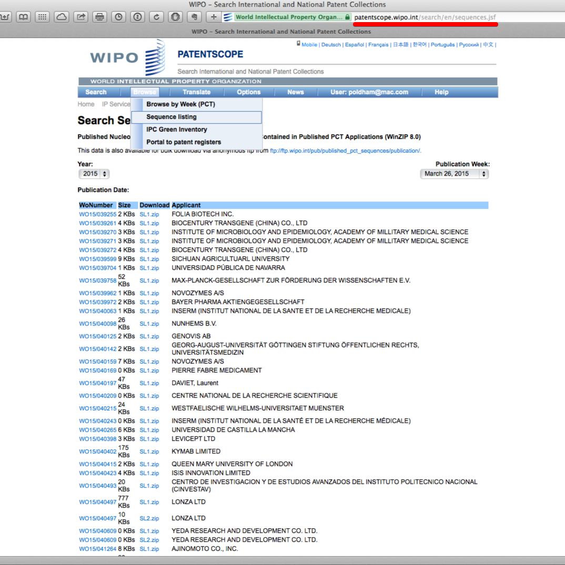The height and width of the screenshot is (565, 565).
Task: Open the Options menu
Action: pos(249,92)
